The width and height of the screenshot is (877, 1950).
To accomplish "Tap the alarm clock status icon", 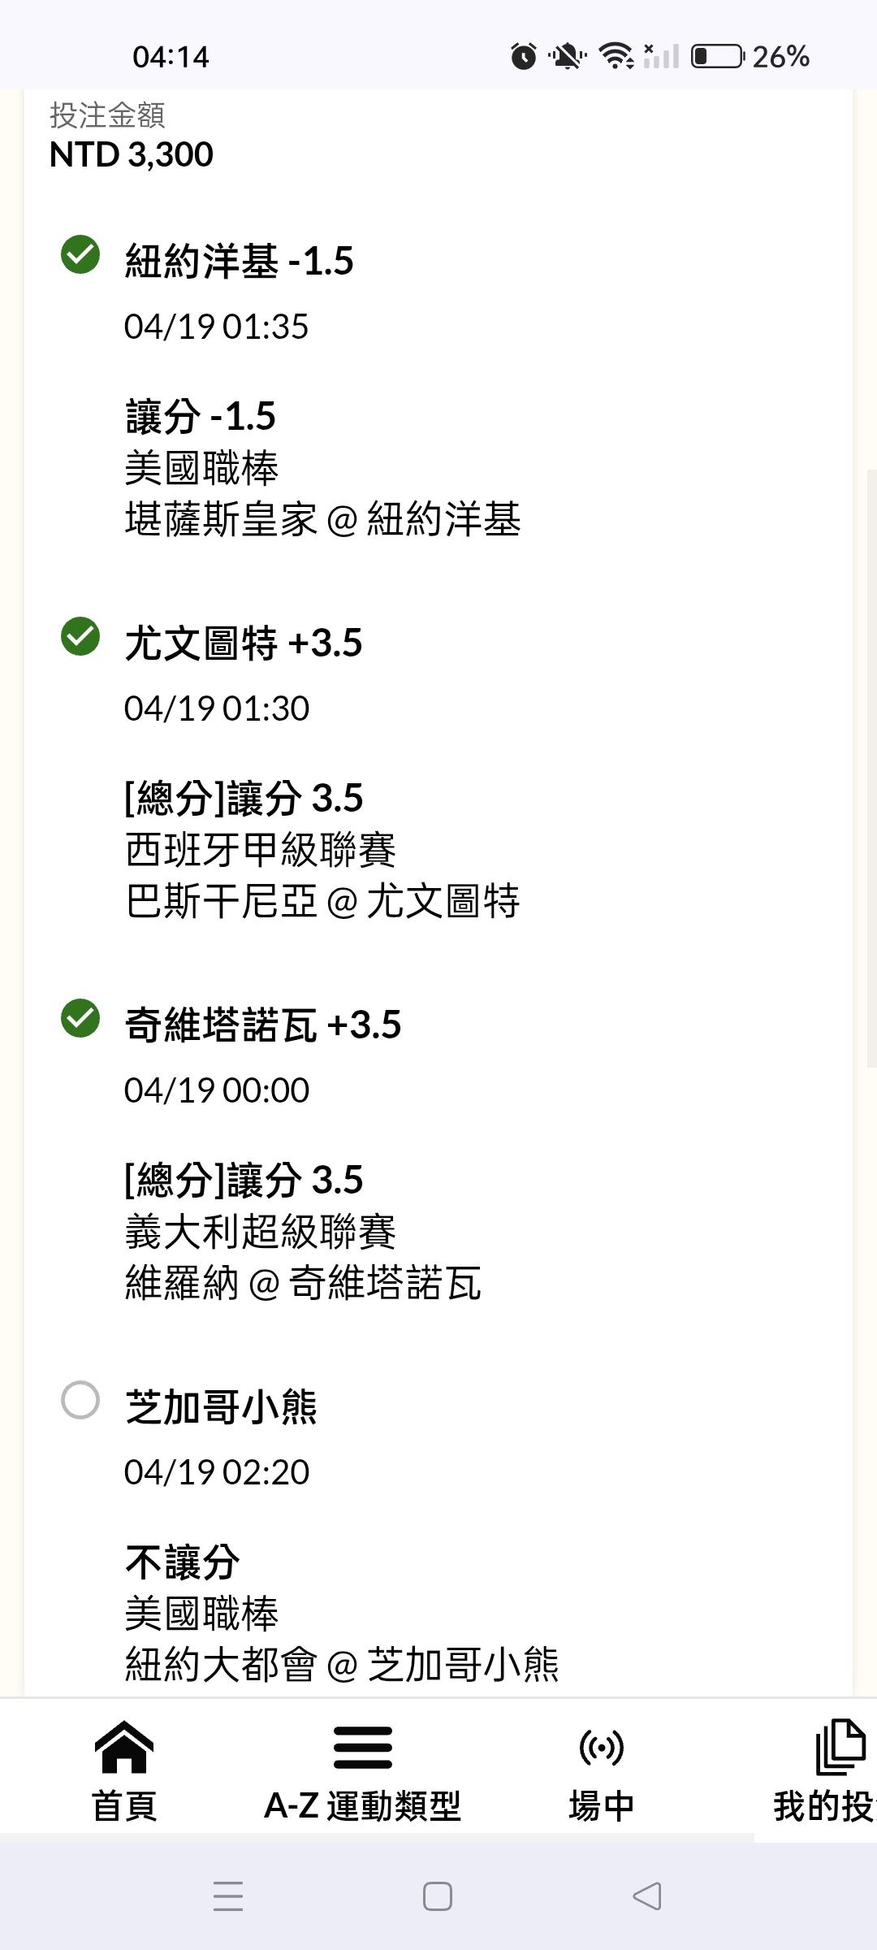I will (x=524, y=57).
